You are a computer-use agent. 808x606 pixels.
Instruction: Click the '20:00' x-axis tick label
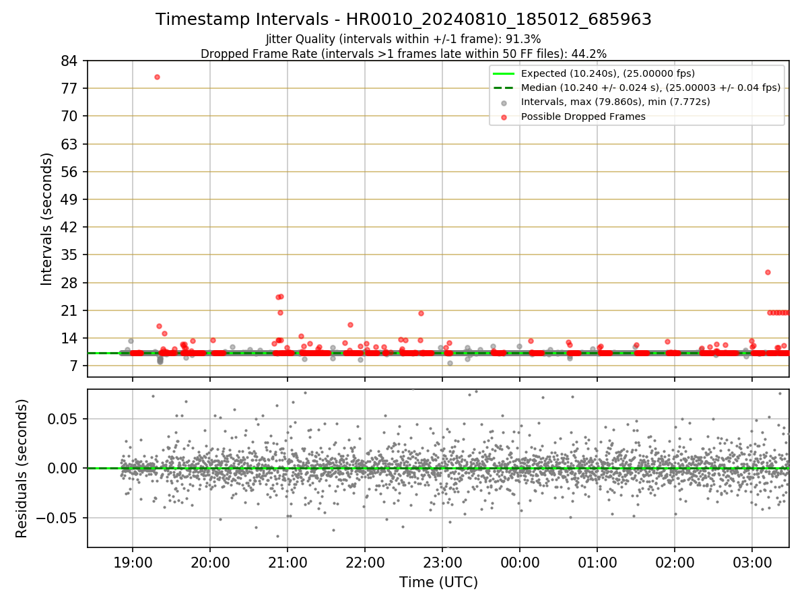209,562
